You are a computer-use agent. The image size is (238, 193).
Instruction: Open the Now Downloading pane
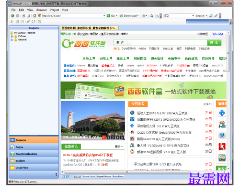coord(34,154)
